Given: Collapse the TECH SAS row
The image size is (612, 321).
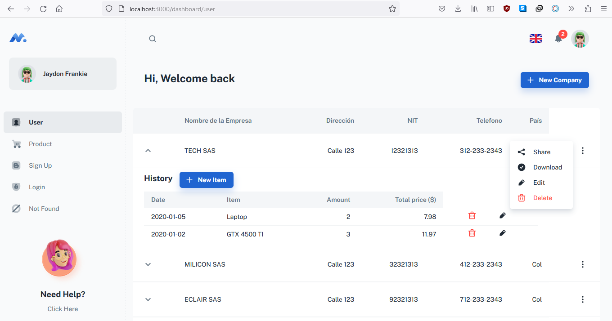Looking at the screenshot, I should (x=148, y=151).
